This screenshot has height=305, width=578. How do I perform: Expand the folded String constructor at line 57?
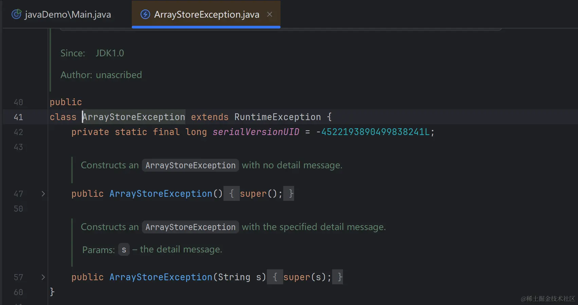(43, 277)
